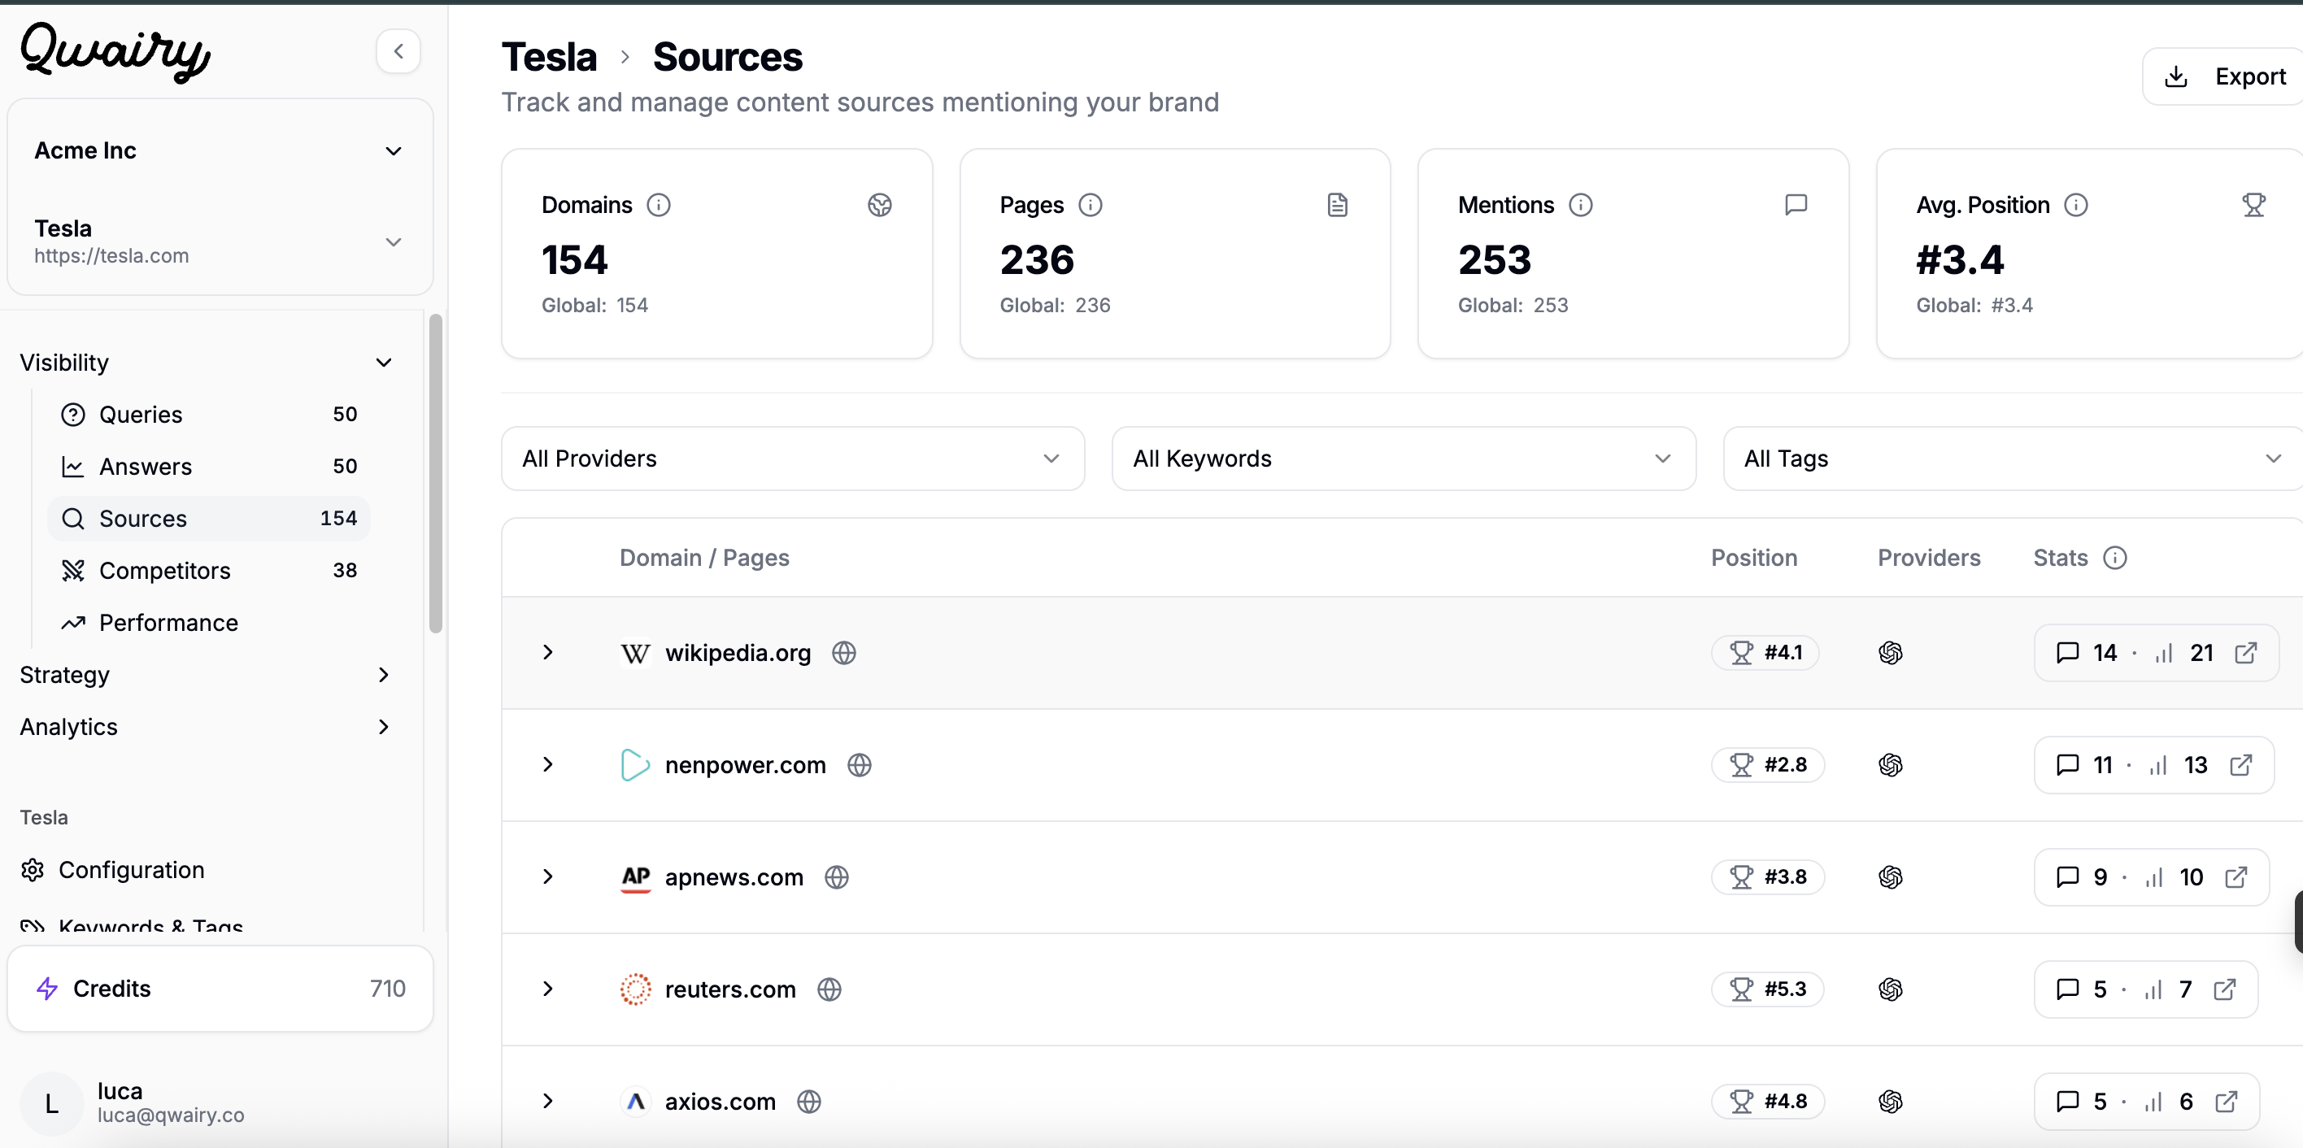Go to Performance in the sidebar

tap(208, 623)
